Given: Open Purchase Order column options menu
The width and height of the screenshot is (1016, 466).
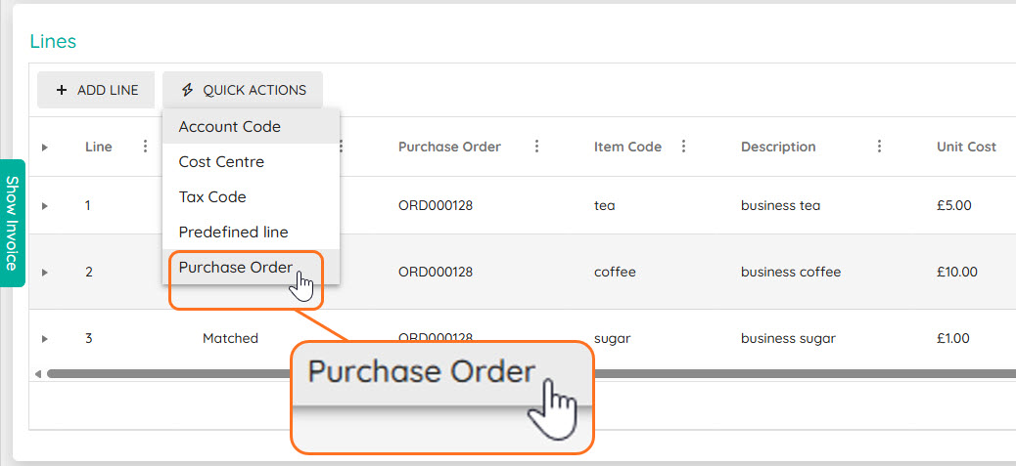Looking at the screenshot, I should tap(536, 147).
